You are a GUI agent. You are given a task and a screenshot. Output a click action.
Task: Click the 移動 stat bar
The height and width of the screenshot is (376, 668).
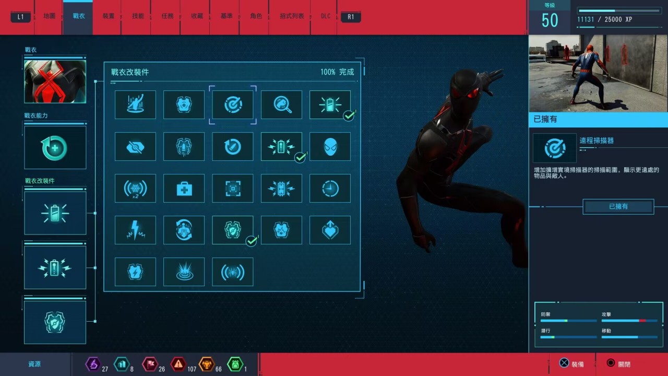coord(629,337)
